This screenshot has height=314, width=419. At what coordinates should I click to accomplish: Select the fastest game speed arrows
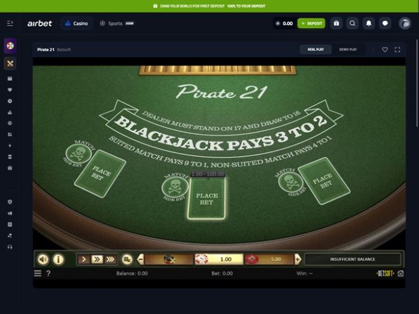coord(110,259)
